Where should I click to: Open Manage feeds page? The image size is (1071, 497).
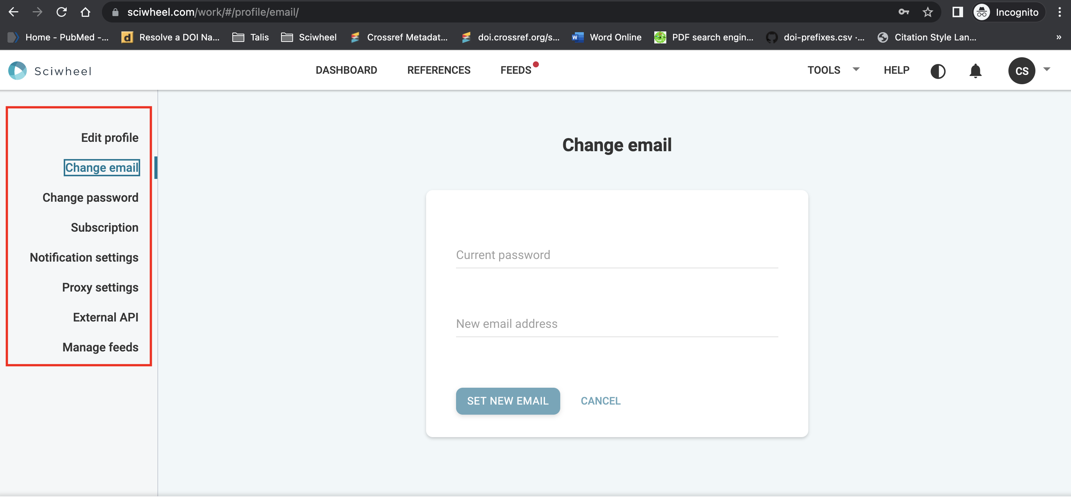point(100,347)
